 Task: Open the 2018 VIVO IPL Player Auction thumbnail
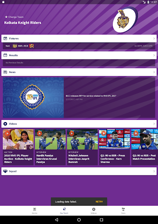pyautogui.click(x=18, y=139)
